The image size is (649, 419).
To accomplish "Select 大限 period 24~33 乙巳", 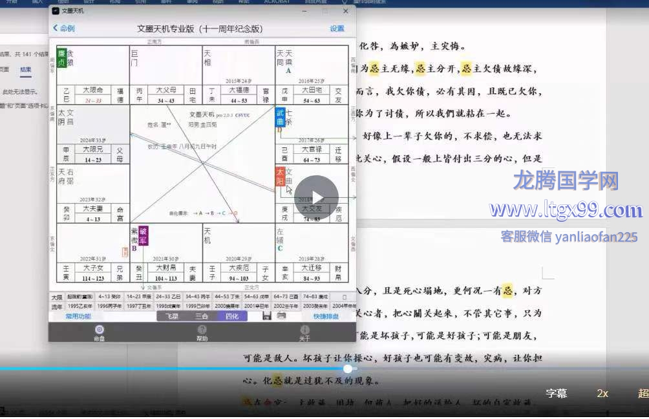I will pyautogui.click(x=168, y=297).
